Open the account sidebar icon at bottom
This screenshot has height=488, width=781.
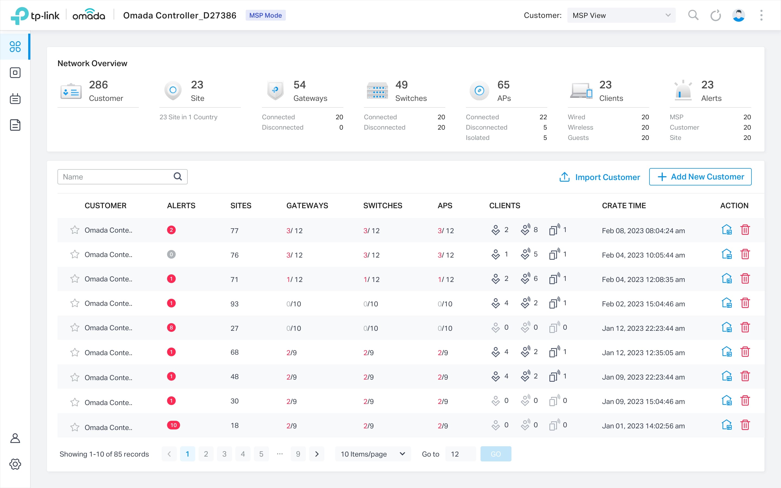tap(15, 438)
